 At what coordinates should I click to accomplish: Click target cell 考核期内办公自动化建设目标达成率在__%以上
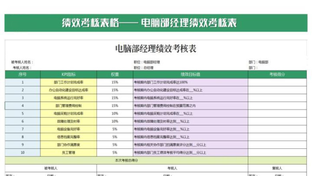(190, 90)
